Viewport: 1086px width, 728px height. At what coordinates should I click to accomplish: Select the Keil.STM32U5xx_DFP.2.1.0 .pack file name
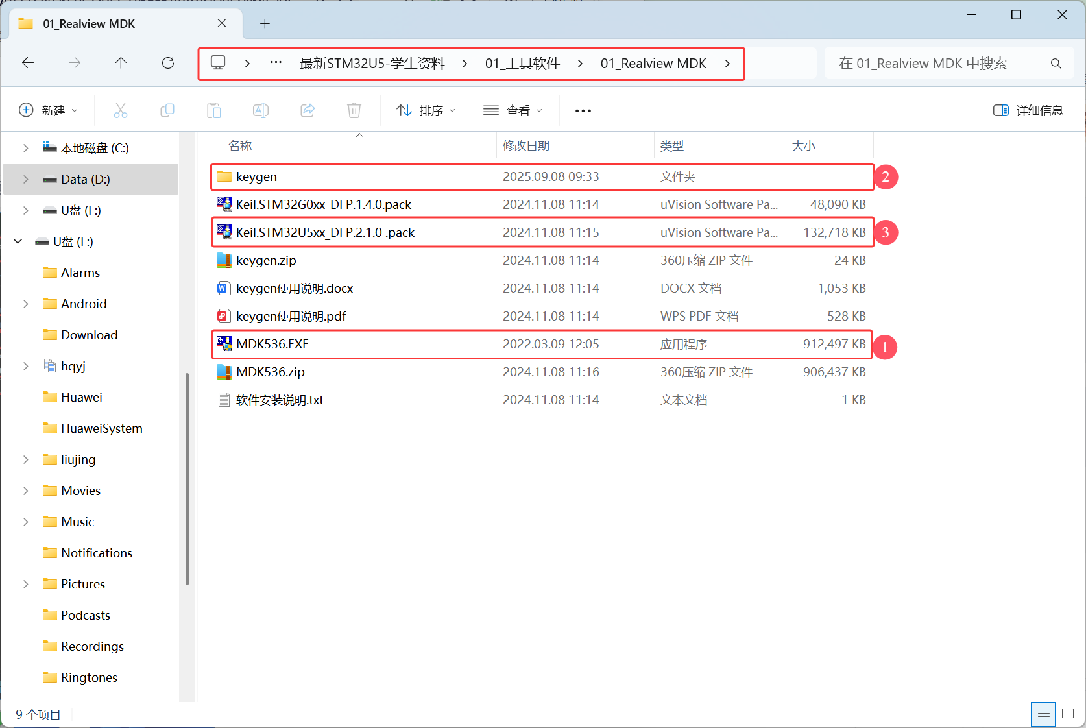326,232
